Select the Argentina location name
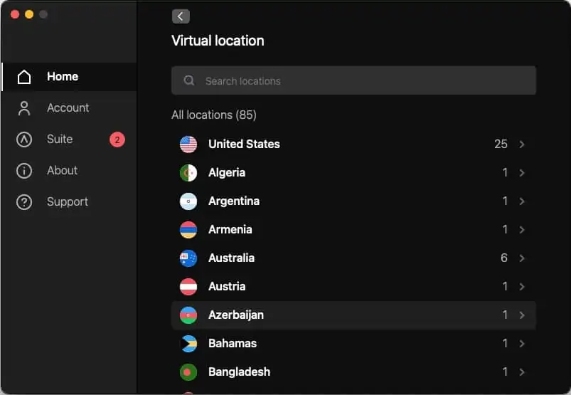Image resolution: width=571 pixels, height=395 pixels. 234,201
